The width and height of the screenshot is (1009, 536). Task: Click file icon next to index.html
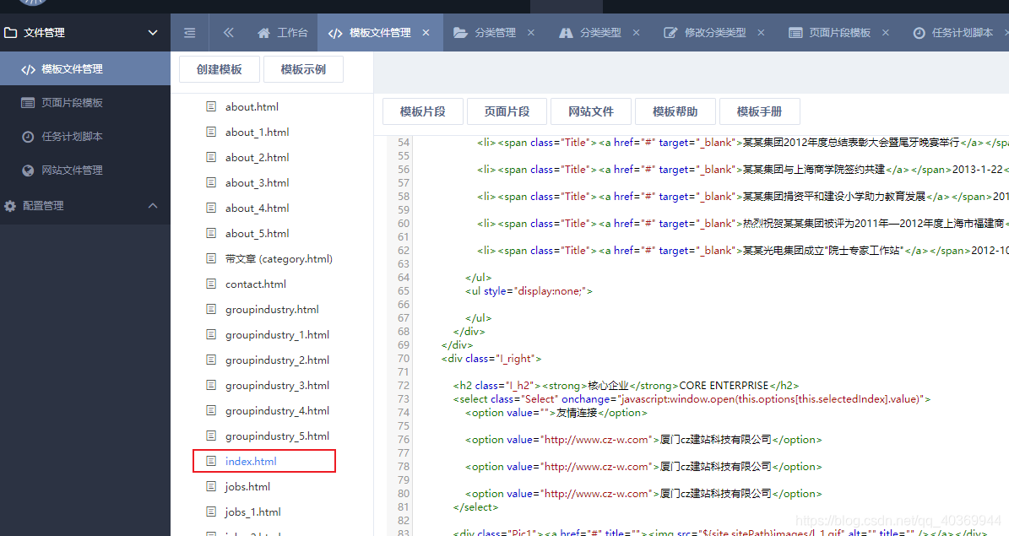[211, 461]
